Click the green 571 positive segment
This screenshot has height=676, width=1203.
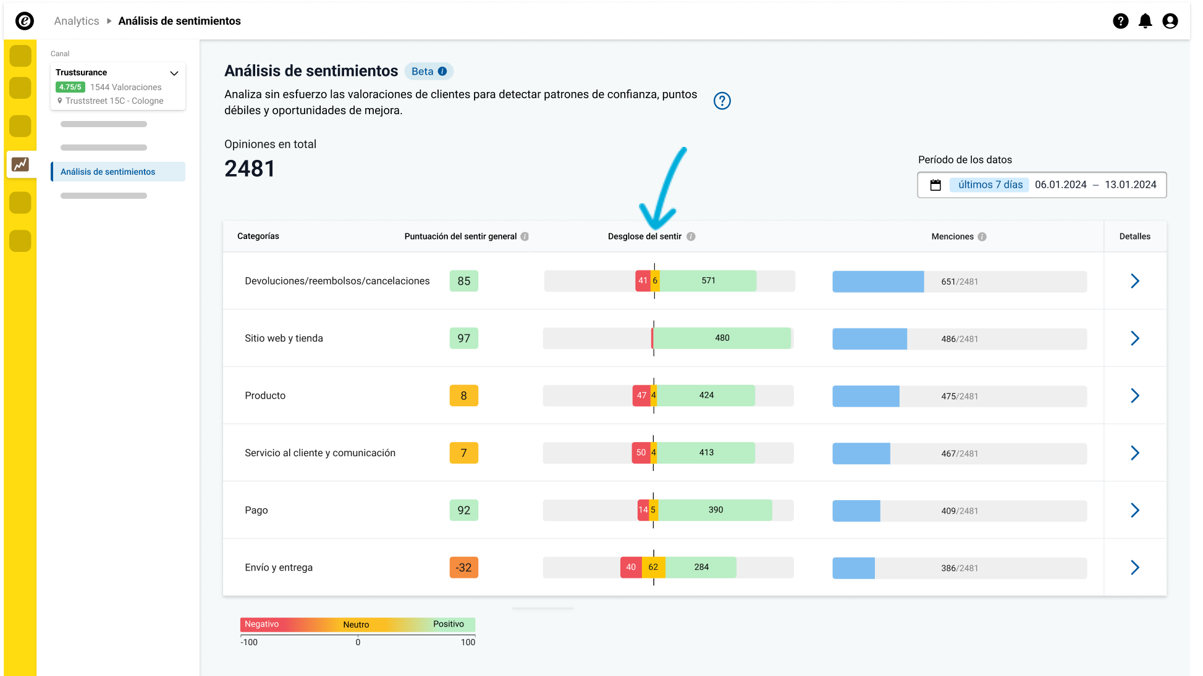coord(708,281)
